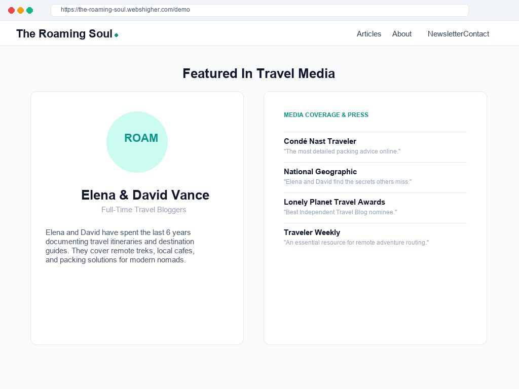Click the Featured In Travel Media heading

tap(259, 73)
